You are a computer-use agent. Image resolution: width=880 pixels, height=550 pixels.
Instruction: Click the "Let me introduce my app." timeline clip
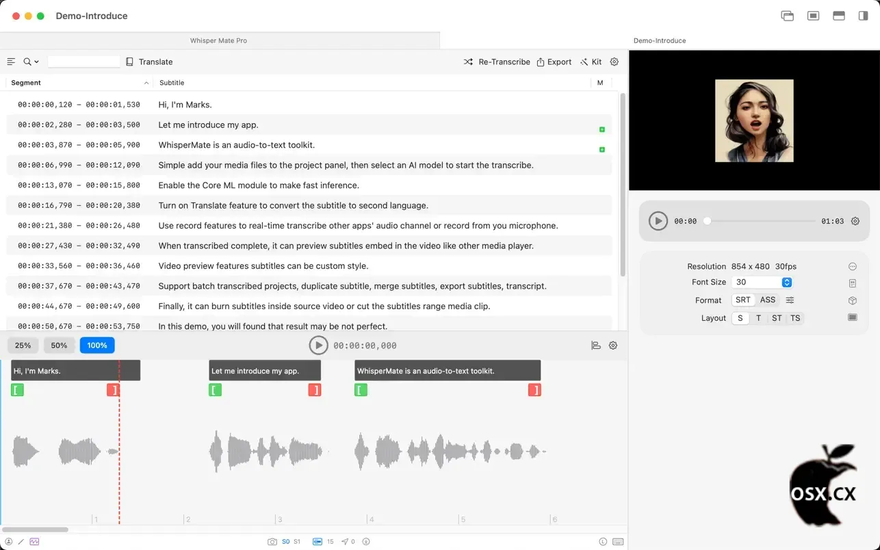coord(265,371)
